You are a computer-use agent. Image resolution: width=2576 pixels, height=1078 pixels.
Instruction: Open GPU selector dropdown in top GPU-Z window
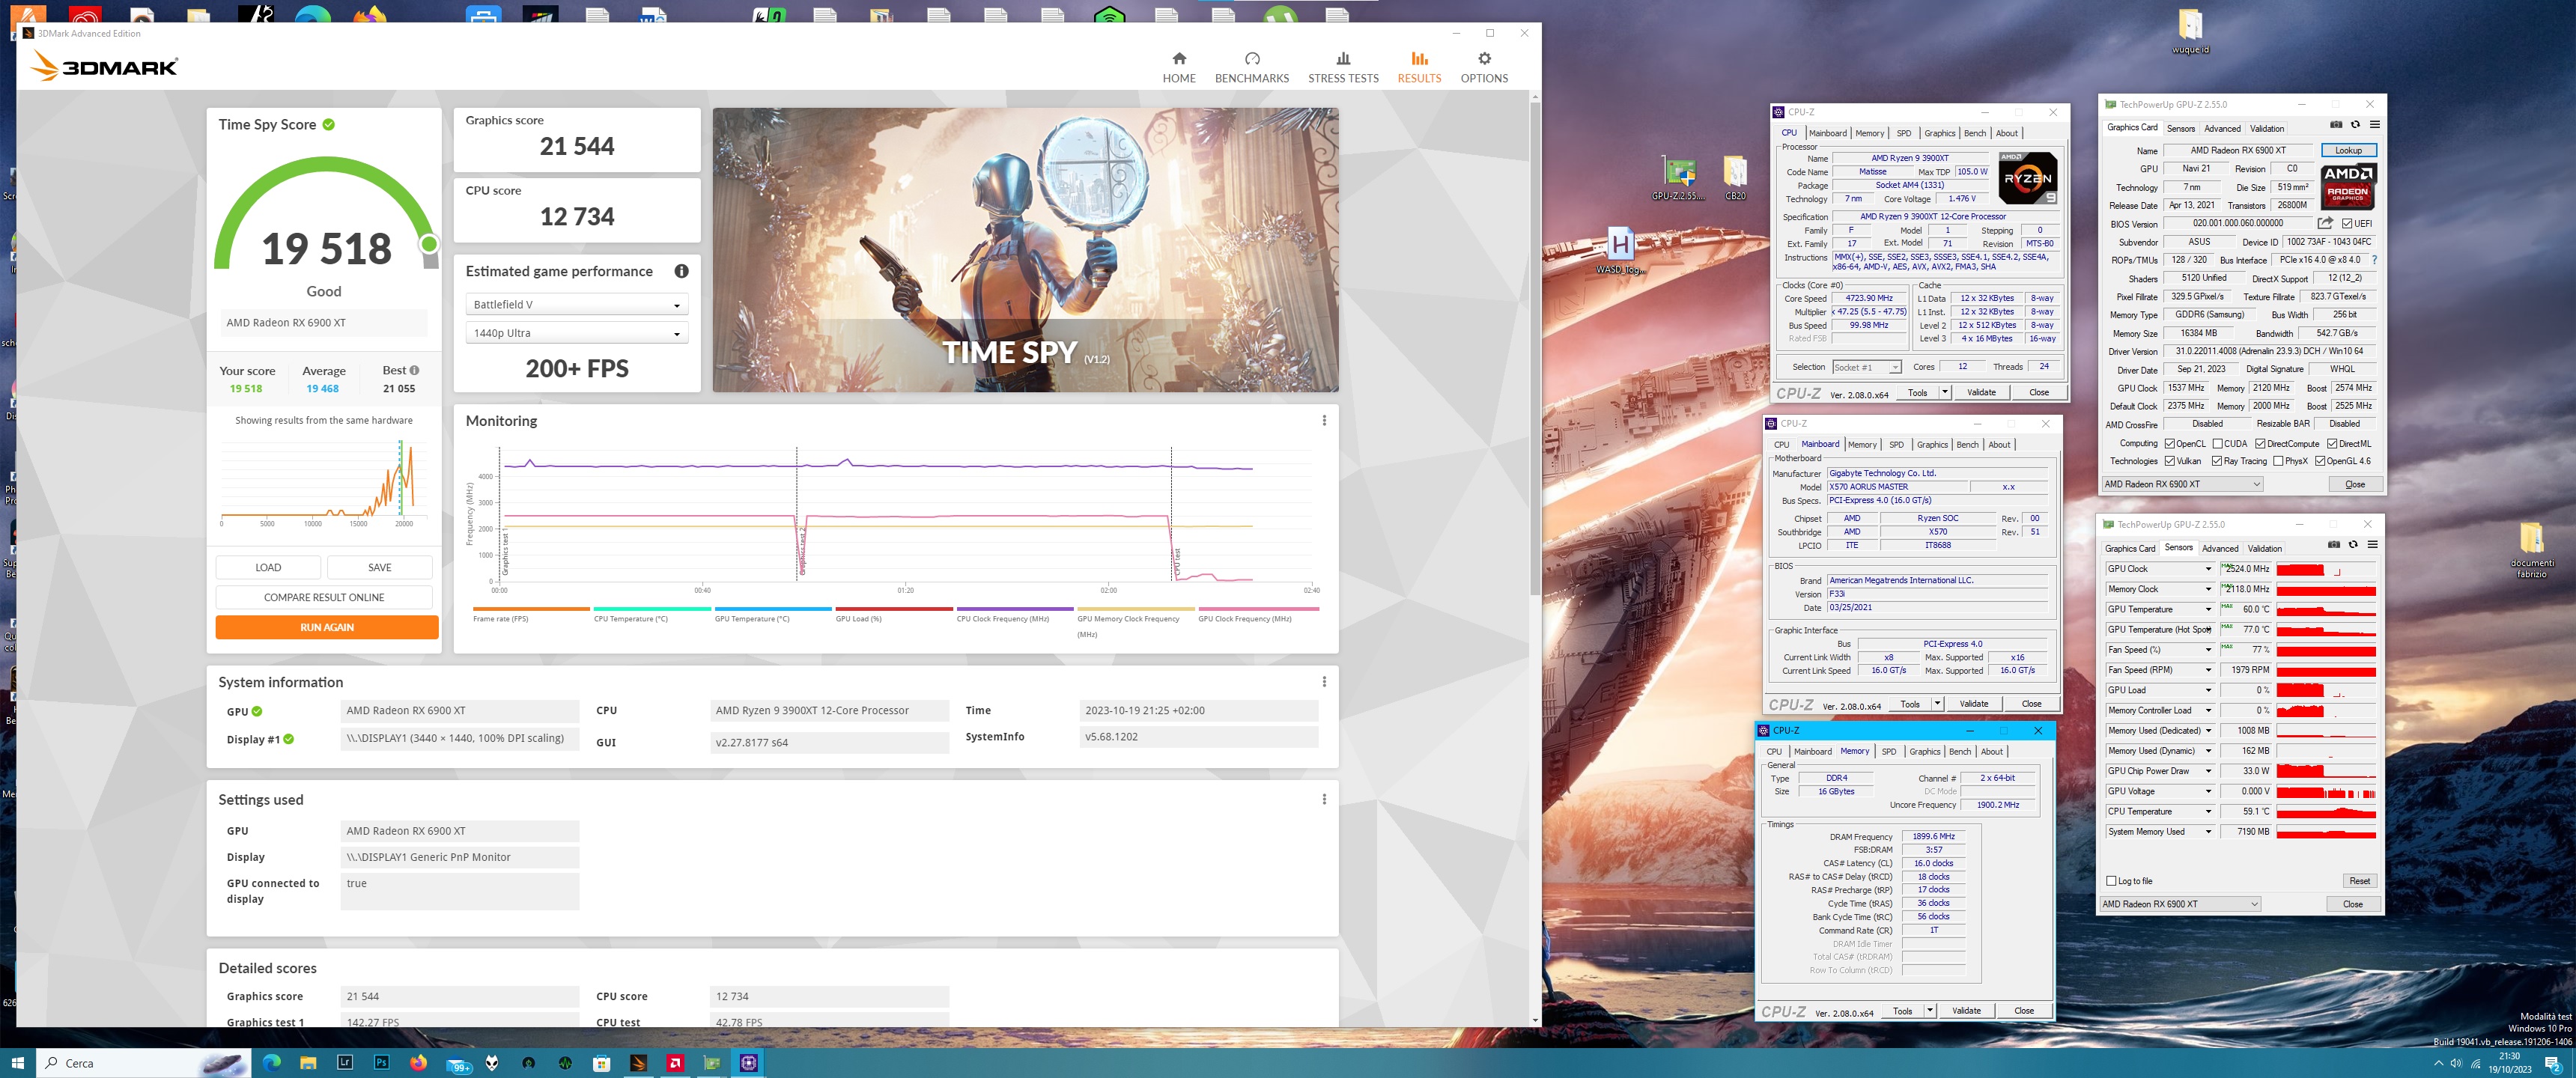click(x=2181, y=484)
